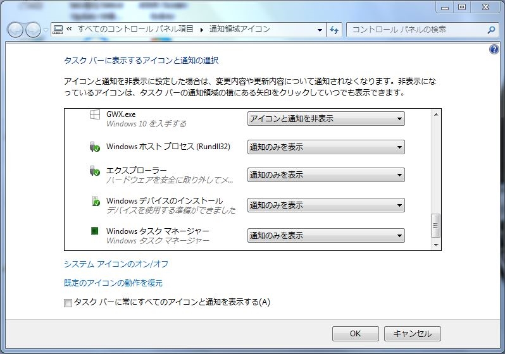505x354 pixels.
Task: Enable タスク バーに常にすべてのアイコンと通知を表示する checkbox
Action: point(68,303)
